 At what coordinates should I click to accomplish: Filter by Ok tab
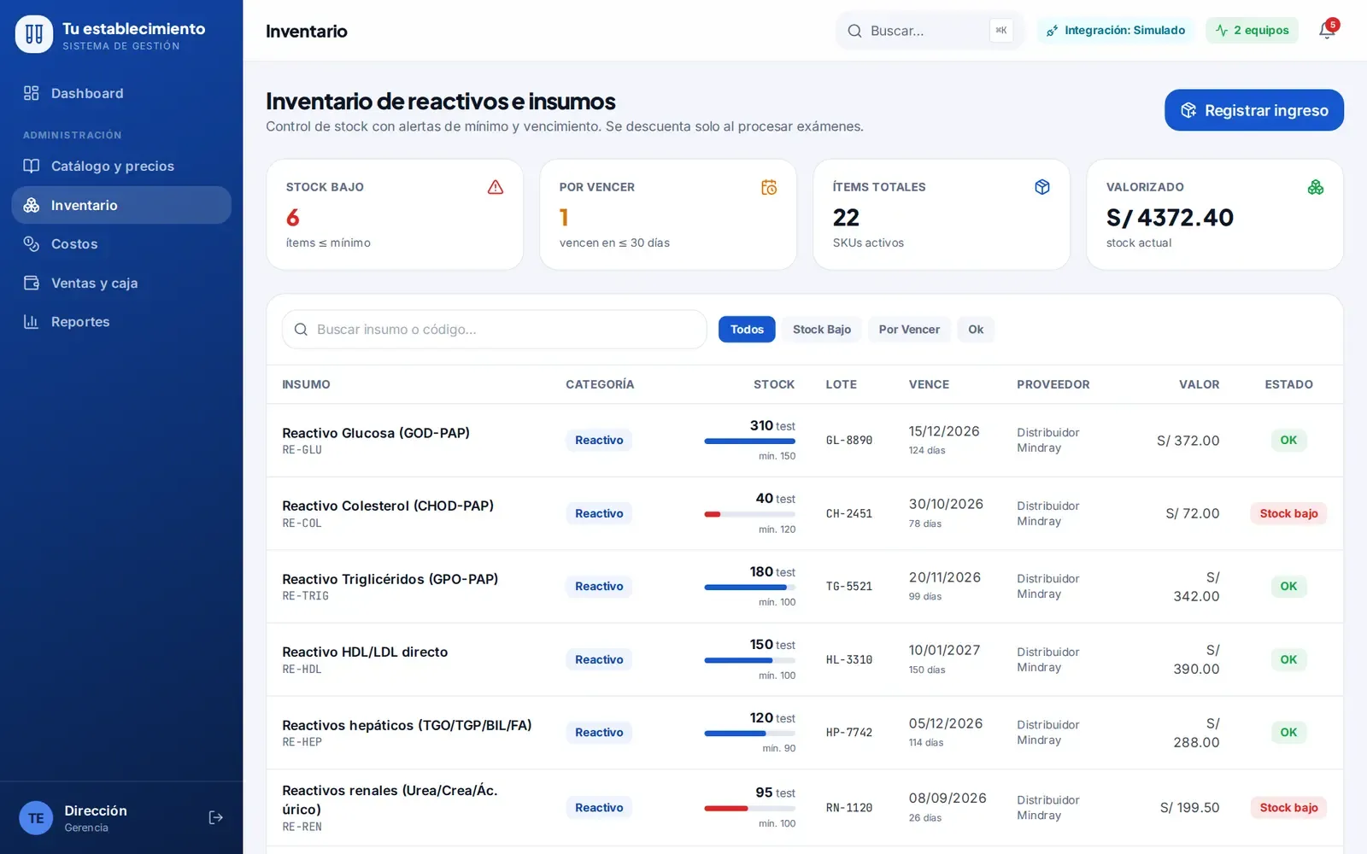pos(976,330)
